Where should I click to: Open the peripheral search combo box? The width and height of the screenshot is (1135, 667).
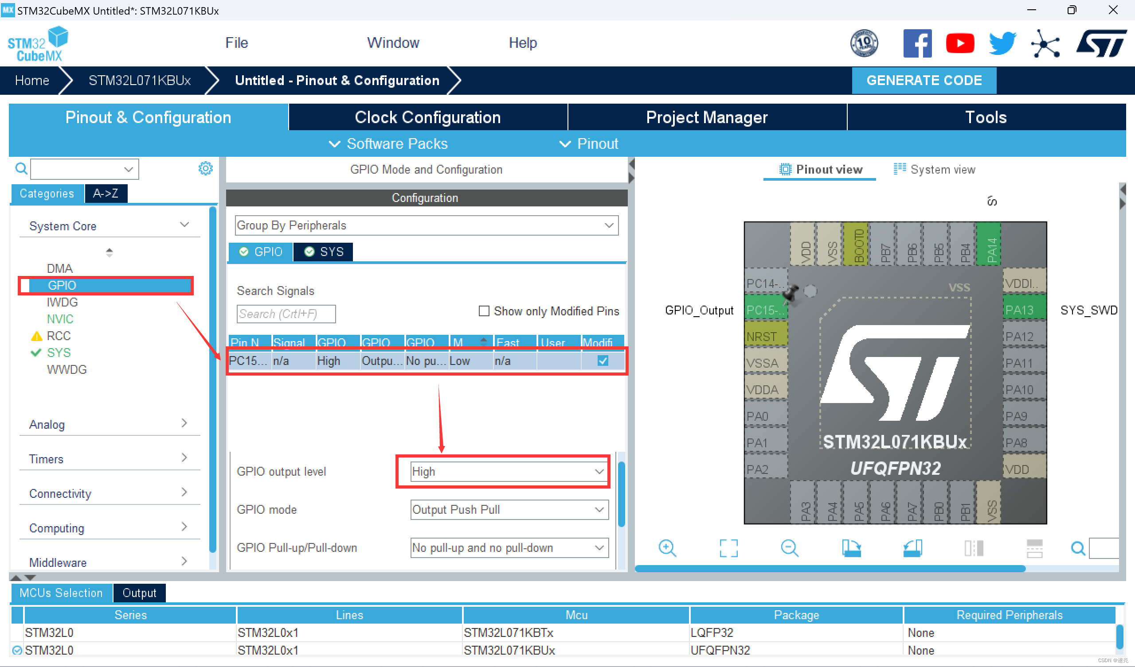[84, 169]
